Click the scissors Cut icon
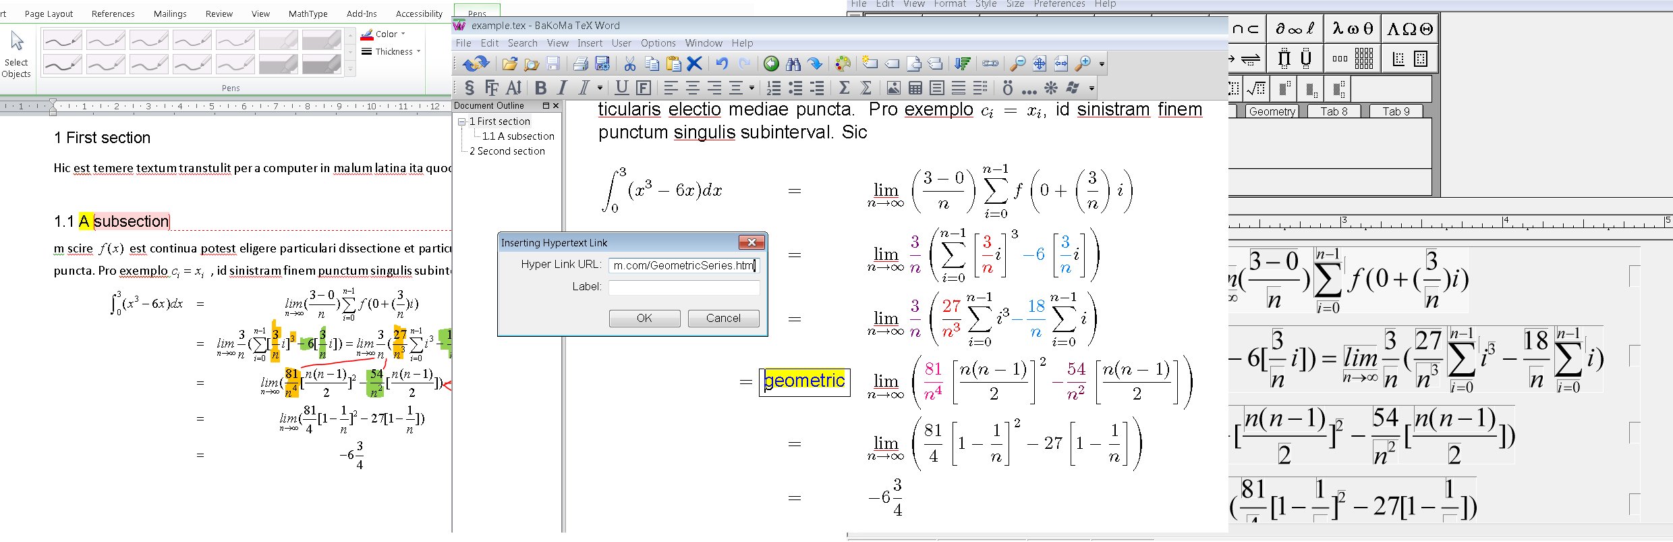This screenshot has width=1673, height=542. (x=629, y=64)
